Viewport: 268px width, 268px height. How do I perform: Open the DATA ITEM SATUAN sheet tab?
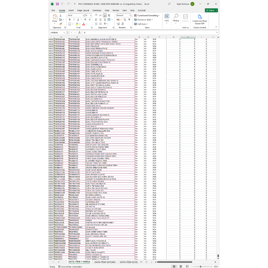105,262
